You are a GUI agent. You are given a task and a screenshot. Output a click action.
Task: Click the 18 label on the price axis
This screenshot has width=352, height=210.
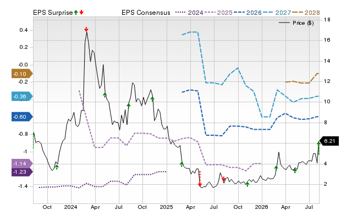pyautogui.click(x=327, y=20)
